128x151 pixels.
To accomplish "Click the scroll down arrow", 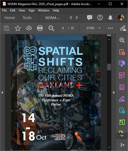I will (x=109, y=147).
